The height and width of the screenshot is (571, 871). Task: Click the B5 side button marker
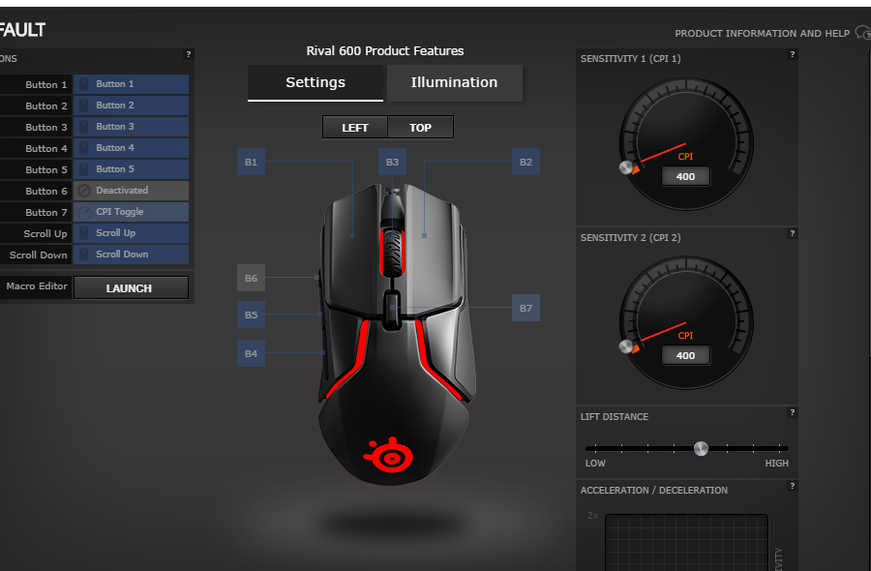click(251, 315)
